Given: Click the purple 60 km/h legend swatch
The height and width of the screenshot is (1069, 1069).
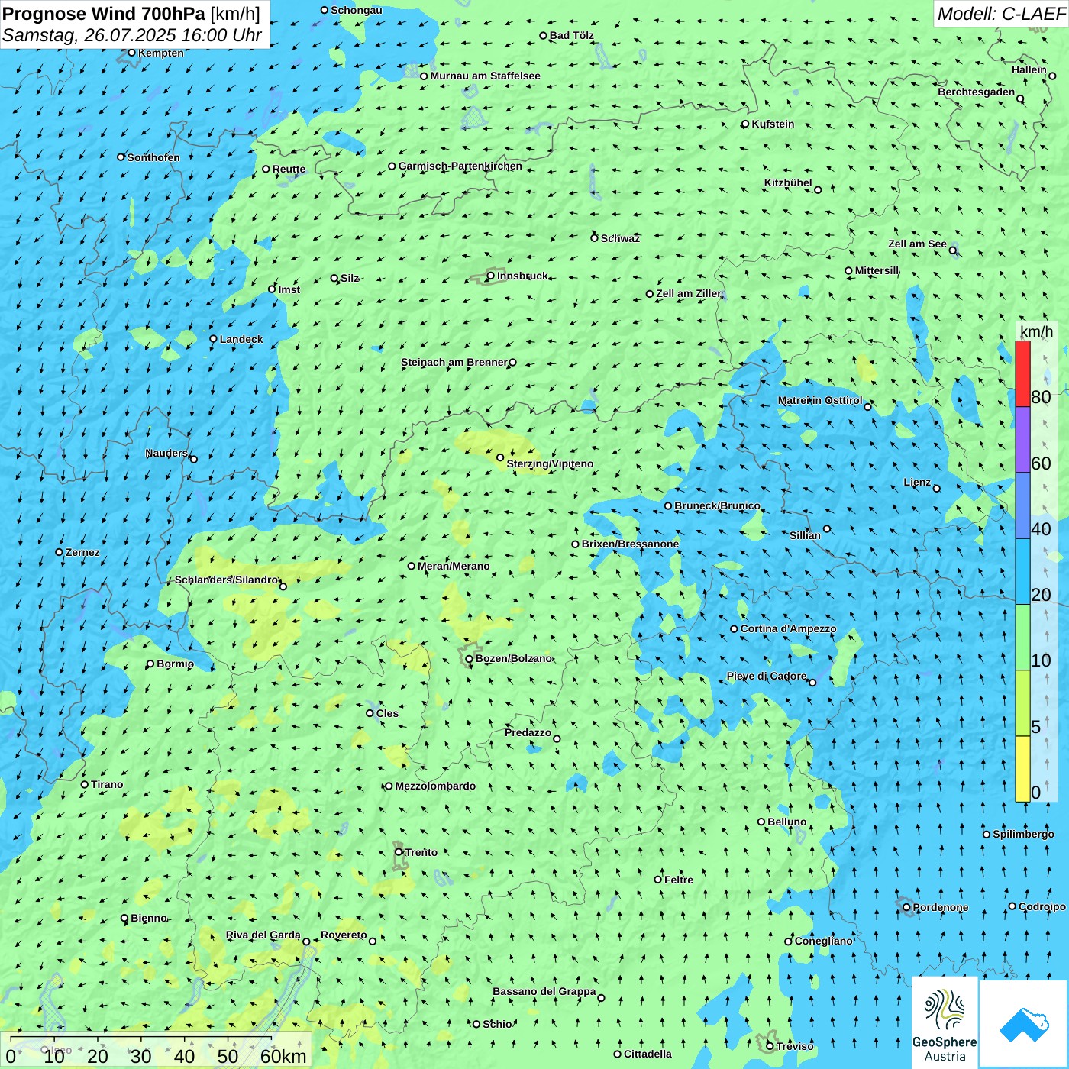Looking at the screenshot, I should (x=1022, y=440).
